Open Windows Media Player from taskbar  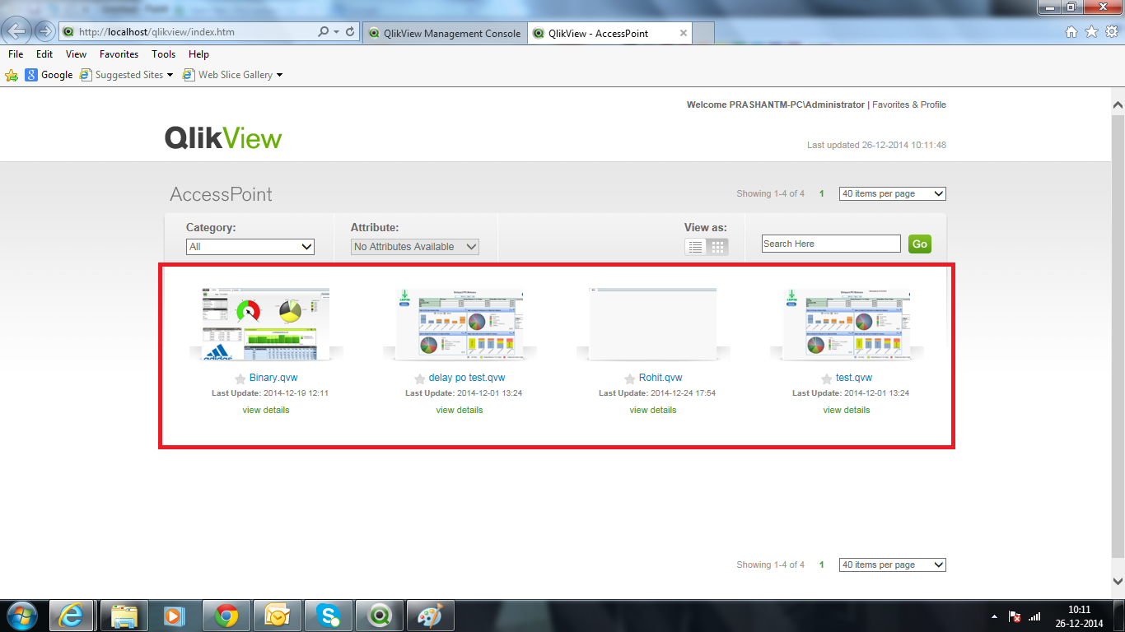pyautogui.click(x=173, y=616)
